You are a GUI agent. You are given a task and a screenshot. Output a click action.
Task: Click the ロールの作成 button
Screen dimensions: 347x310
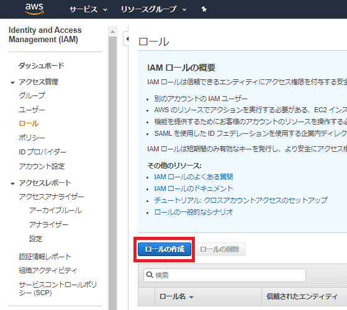coord(164,249)
